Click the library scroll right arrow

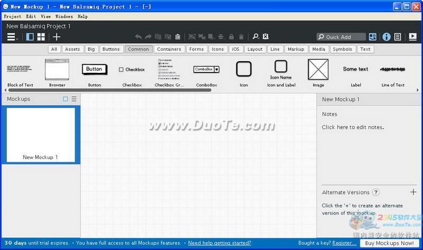click(418, 90)
